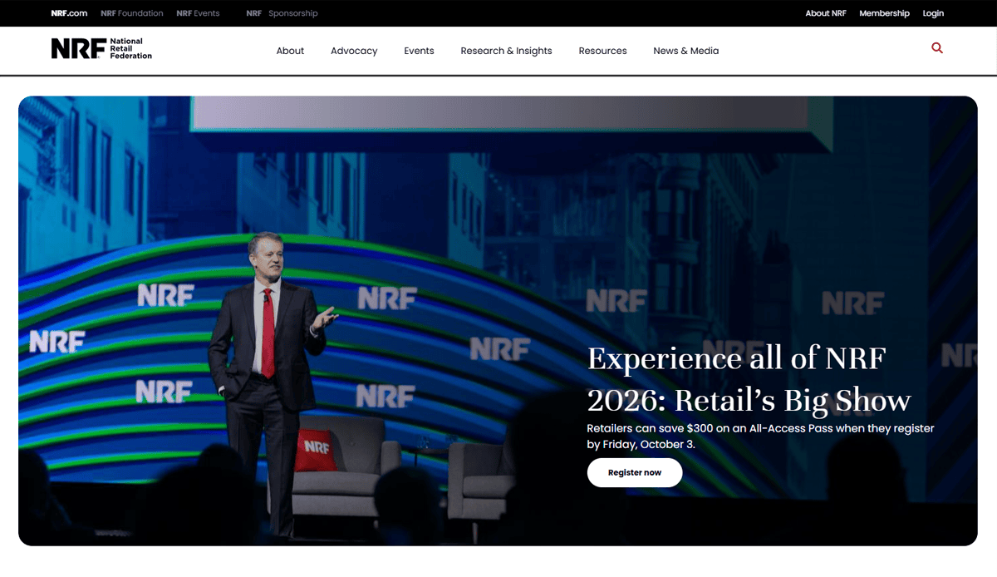This screenshot has width=997, height=577.
Task: Expand the Events navigation menu
Action: (x=419, y=51)
